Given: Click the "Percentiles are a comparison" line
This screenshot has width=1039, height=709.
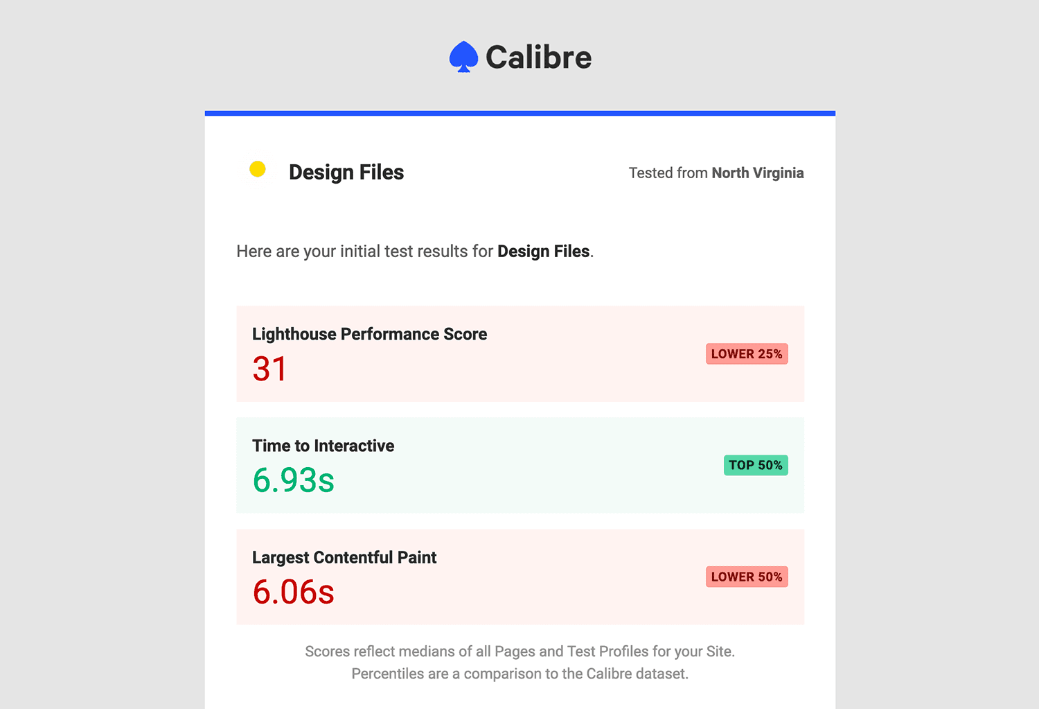Looking at the screenshot, I should [519, 674].
